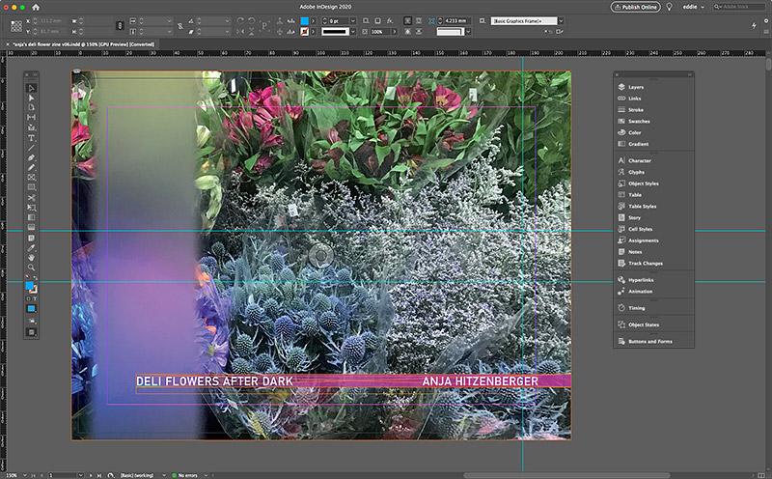The image size is (772, 479).
Task: Expand the stroke color options arrow
Action: click(x=314, y=32)
